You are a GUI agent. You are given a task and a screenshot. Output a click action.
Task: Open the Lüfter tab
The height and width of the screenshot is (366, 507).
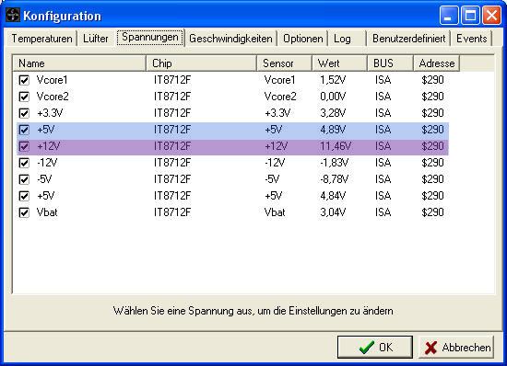tap(96, 39)
